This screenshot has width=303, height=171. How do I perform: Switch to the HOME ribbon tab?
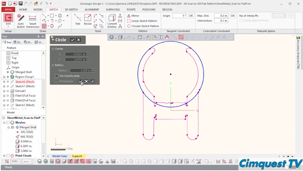[x=23, y=10]
